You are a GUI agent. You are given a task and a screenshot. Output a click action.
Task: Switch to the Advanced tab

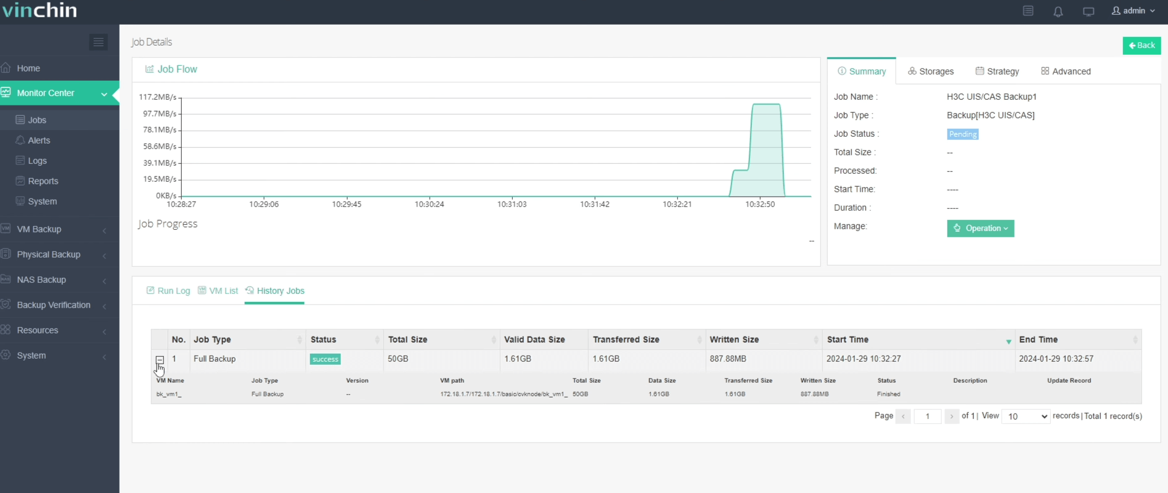point(1066,71)
